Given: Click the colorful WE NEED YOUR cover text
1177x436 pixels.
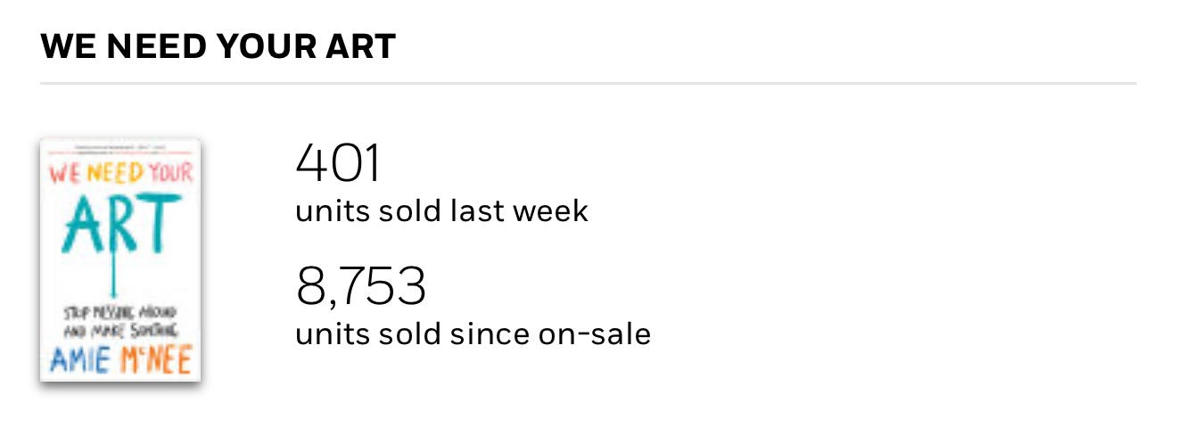Looking at the screenshot, I should (120, 172).
